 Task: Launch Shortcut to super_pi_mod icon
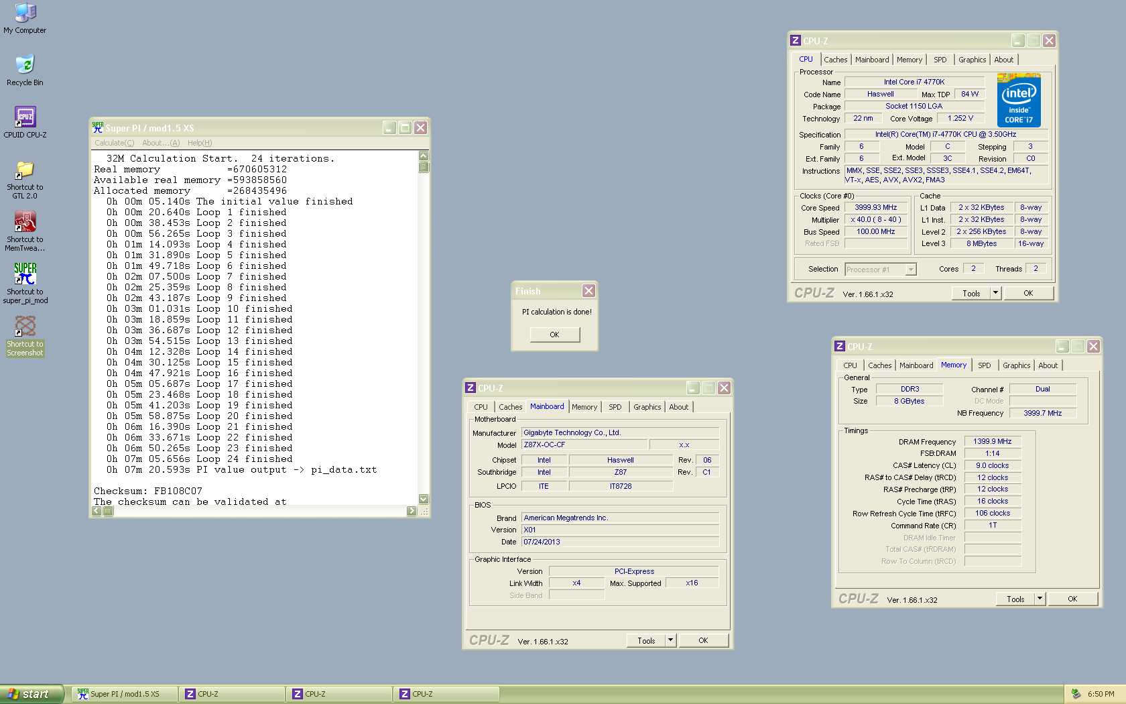[25, 274]
